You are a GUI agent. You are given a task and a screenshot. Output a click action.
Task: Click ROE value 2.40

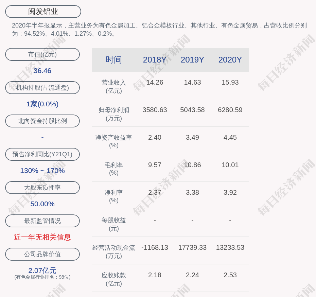[x=155, y=137]
